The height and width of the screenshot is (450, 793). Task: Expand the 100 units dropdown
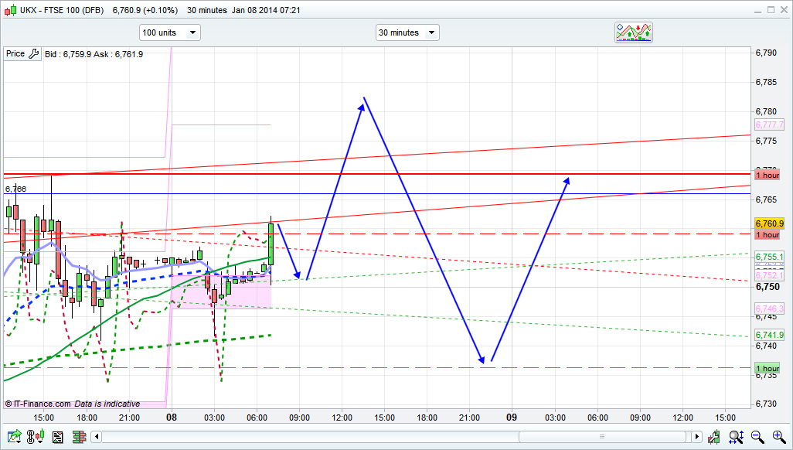170,32
